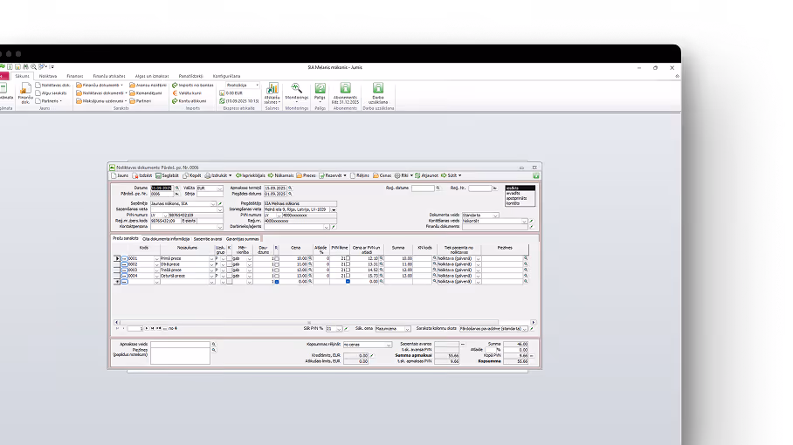Click Jauns in document toolbar

(x=120, y=175)
